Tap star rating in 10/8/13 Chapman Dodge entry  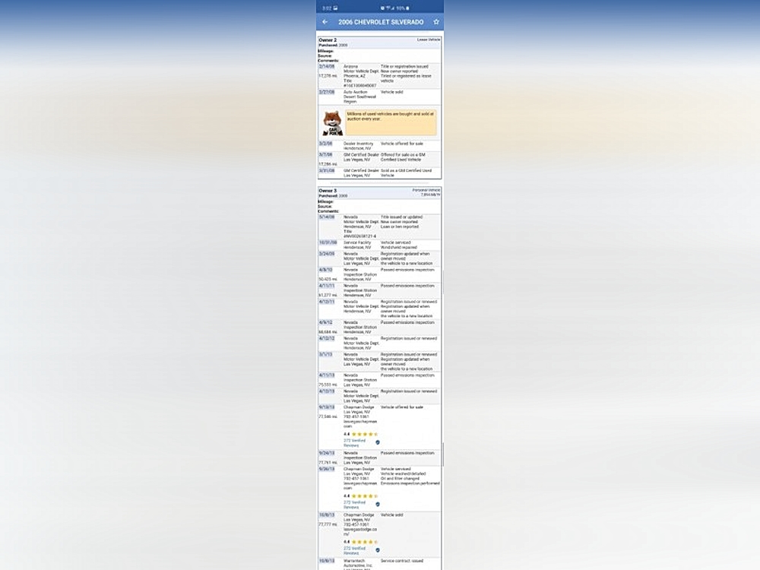click(364, 542)
